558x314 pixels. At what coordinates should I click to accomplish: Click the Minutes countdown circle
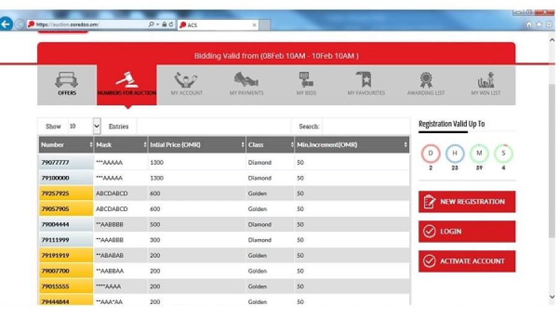[479, 154]
